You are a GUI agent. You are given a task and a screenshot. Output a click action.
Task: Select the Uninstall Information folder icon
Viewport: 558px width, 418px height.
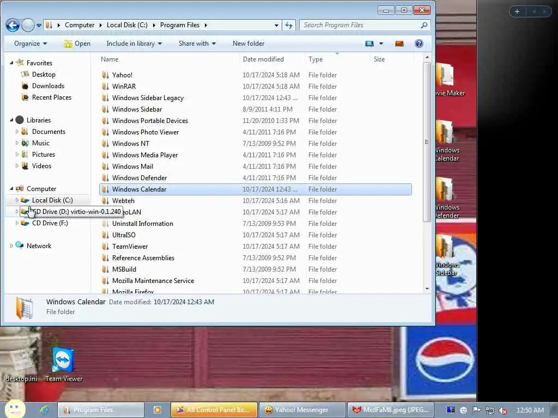(105, 224)
